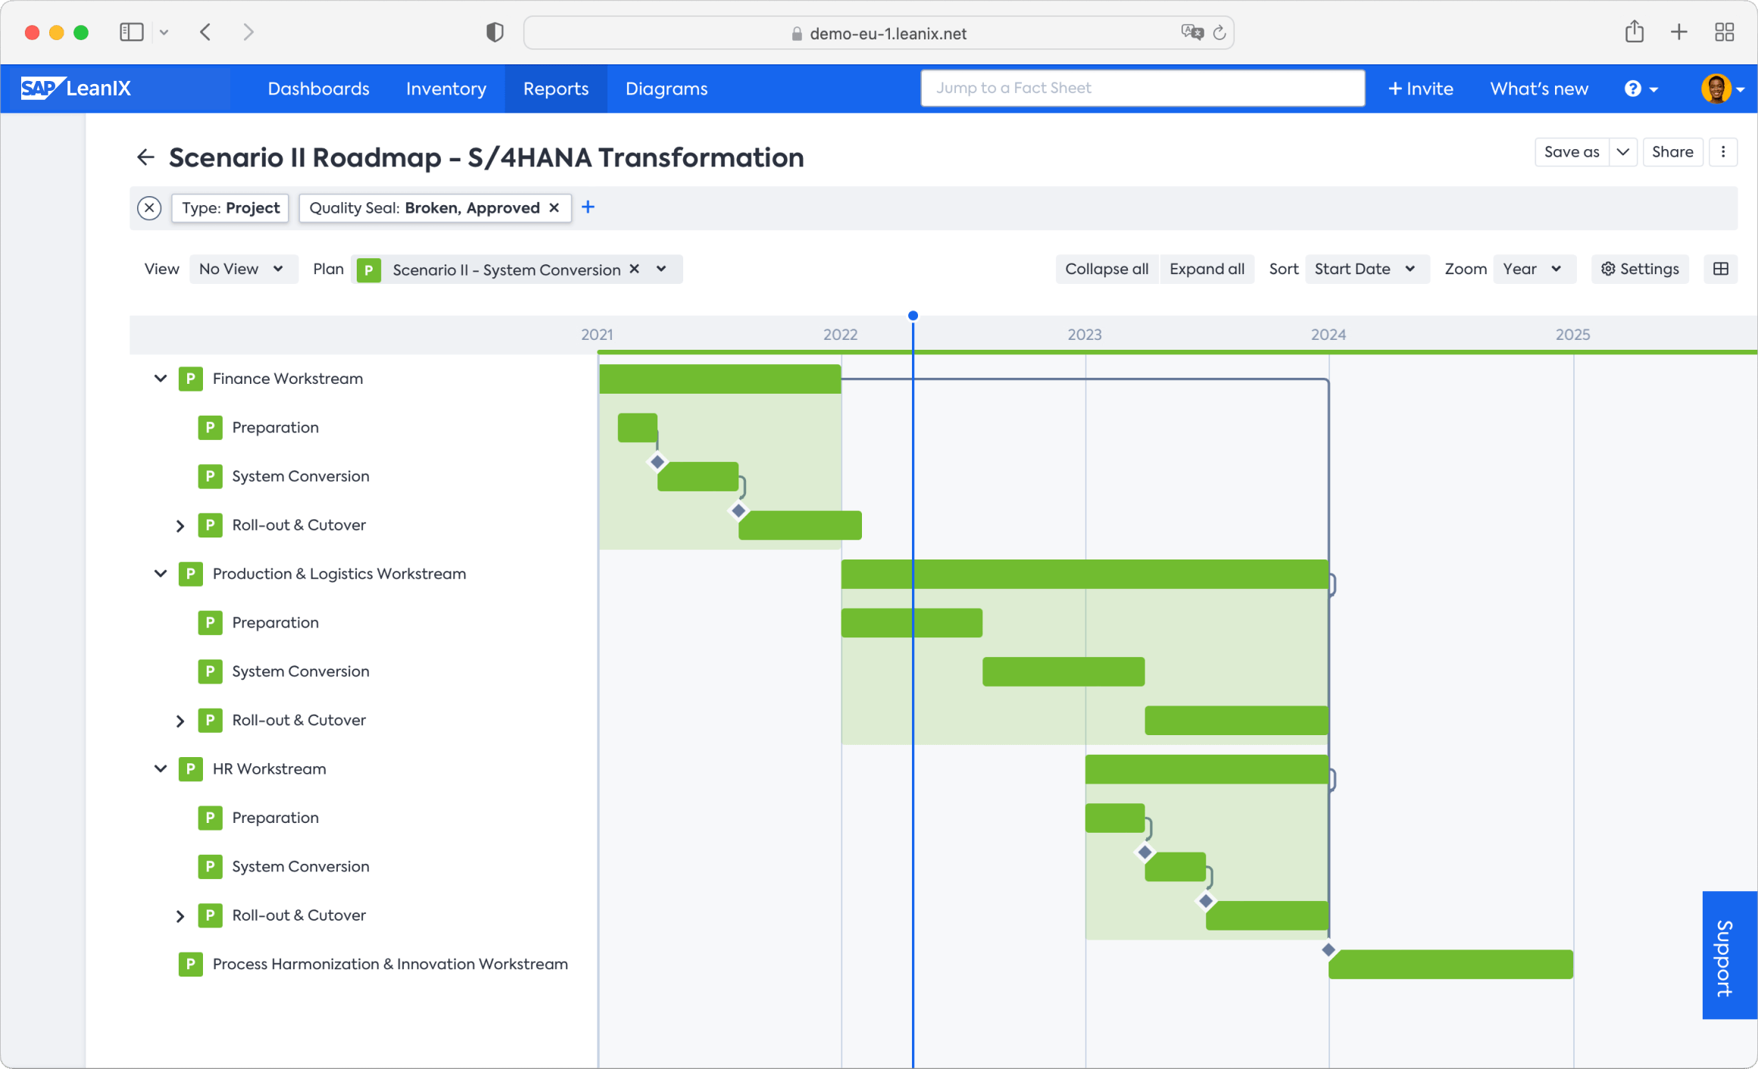Expand Roll-out & Cutover under HR Workstream

click(180, 916)
